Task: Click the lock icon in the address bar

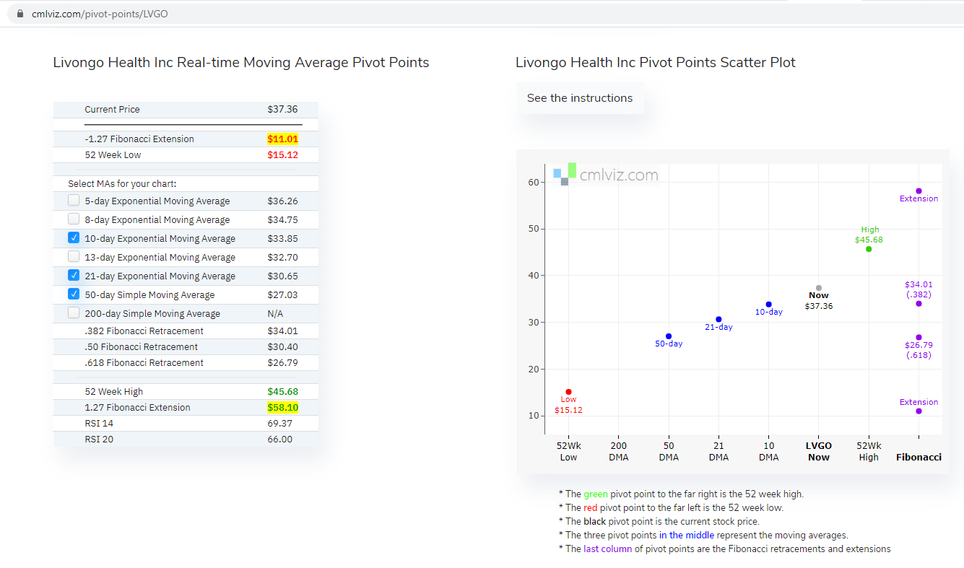Action: coord(19,14)
